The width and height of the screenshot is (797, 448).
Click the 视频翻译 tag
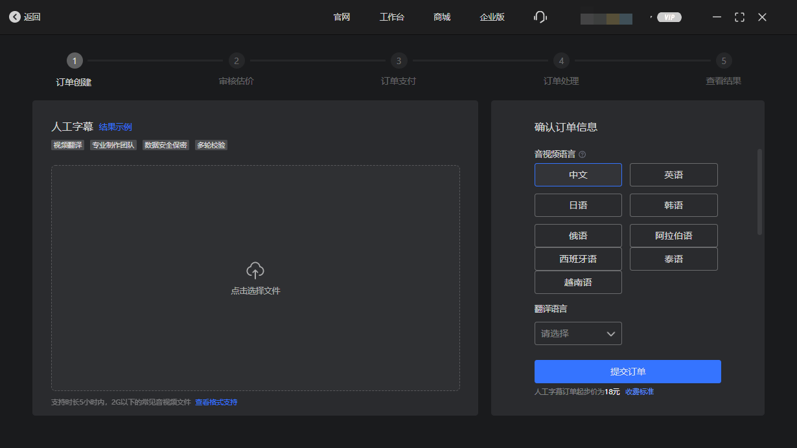[67, 145]
